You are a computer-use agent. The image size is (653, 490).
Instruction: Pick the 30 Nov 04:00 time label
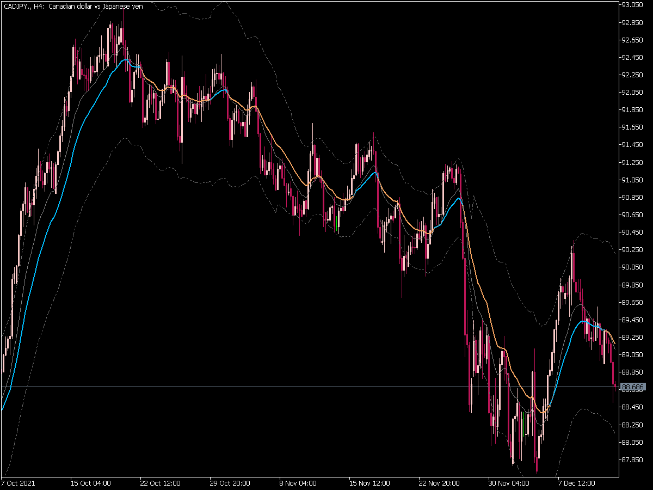pyautogui.click(x=509, y=483)
